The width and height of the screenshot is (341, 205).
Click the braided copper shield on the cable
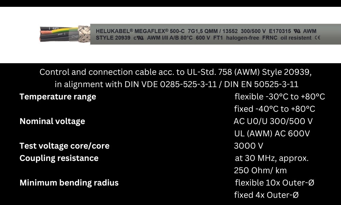(x=84, y=34)
